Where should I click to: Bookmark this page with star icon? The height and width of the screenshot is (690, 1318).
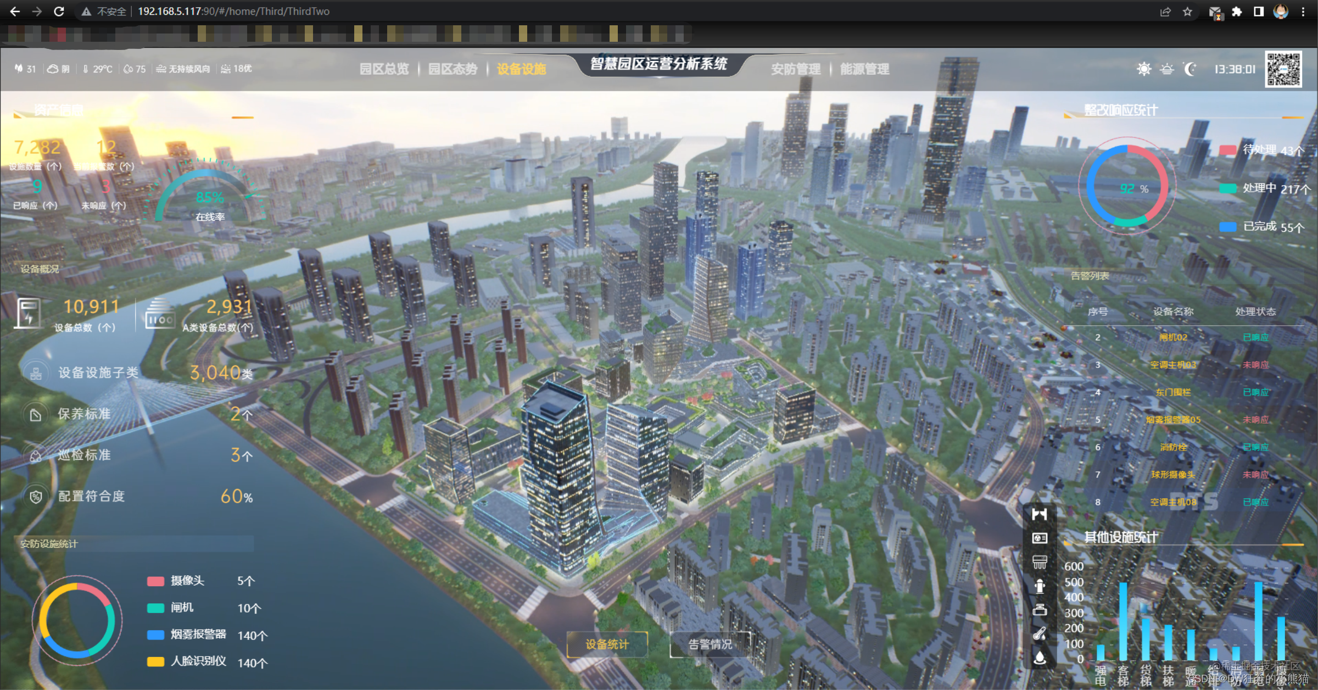[1187, 12]
